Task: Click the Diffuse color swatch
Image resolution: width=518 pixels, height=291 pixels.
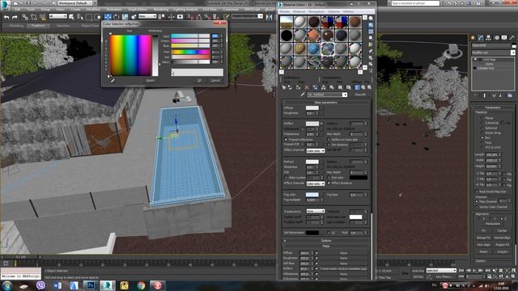Action: [312, 108]
